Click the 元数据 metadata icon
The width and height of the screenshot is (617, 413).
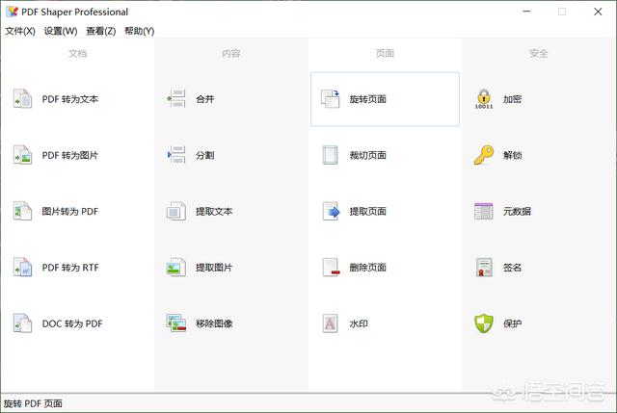click(484, 211)
